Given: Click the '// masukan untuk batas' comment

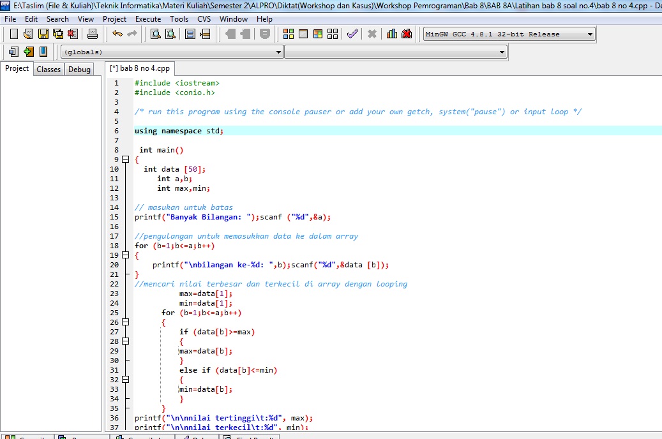Looking at the screenshot, I should (184, 207).
